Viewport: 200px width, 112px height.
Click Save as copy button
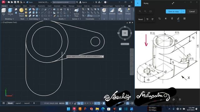coord(174,12)
